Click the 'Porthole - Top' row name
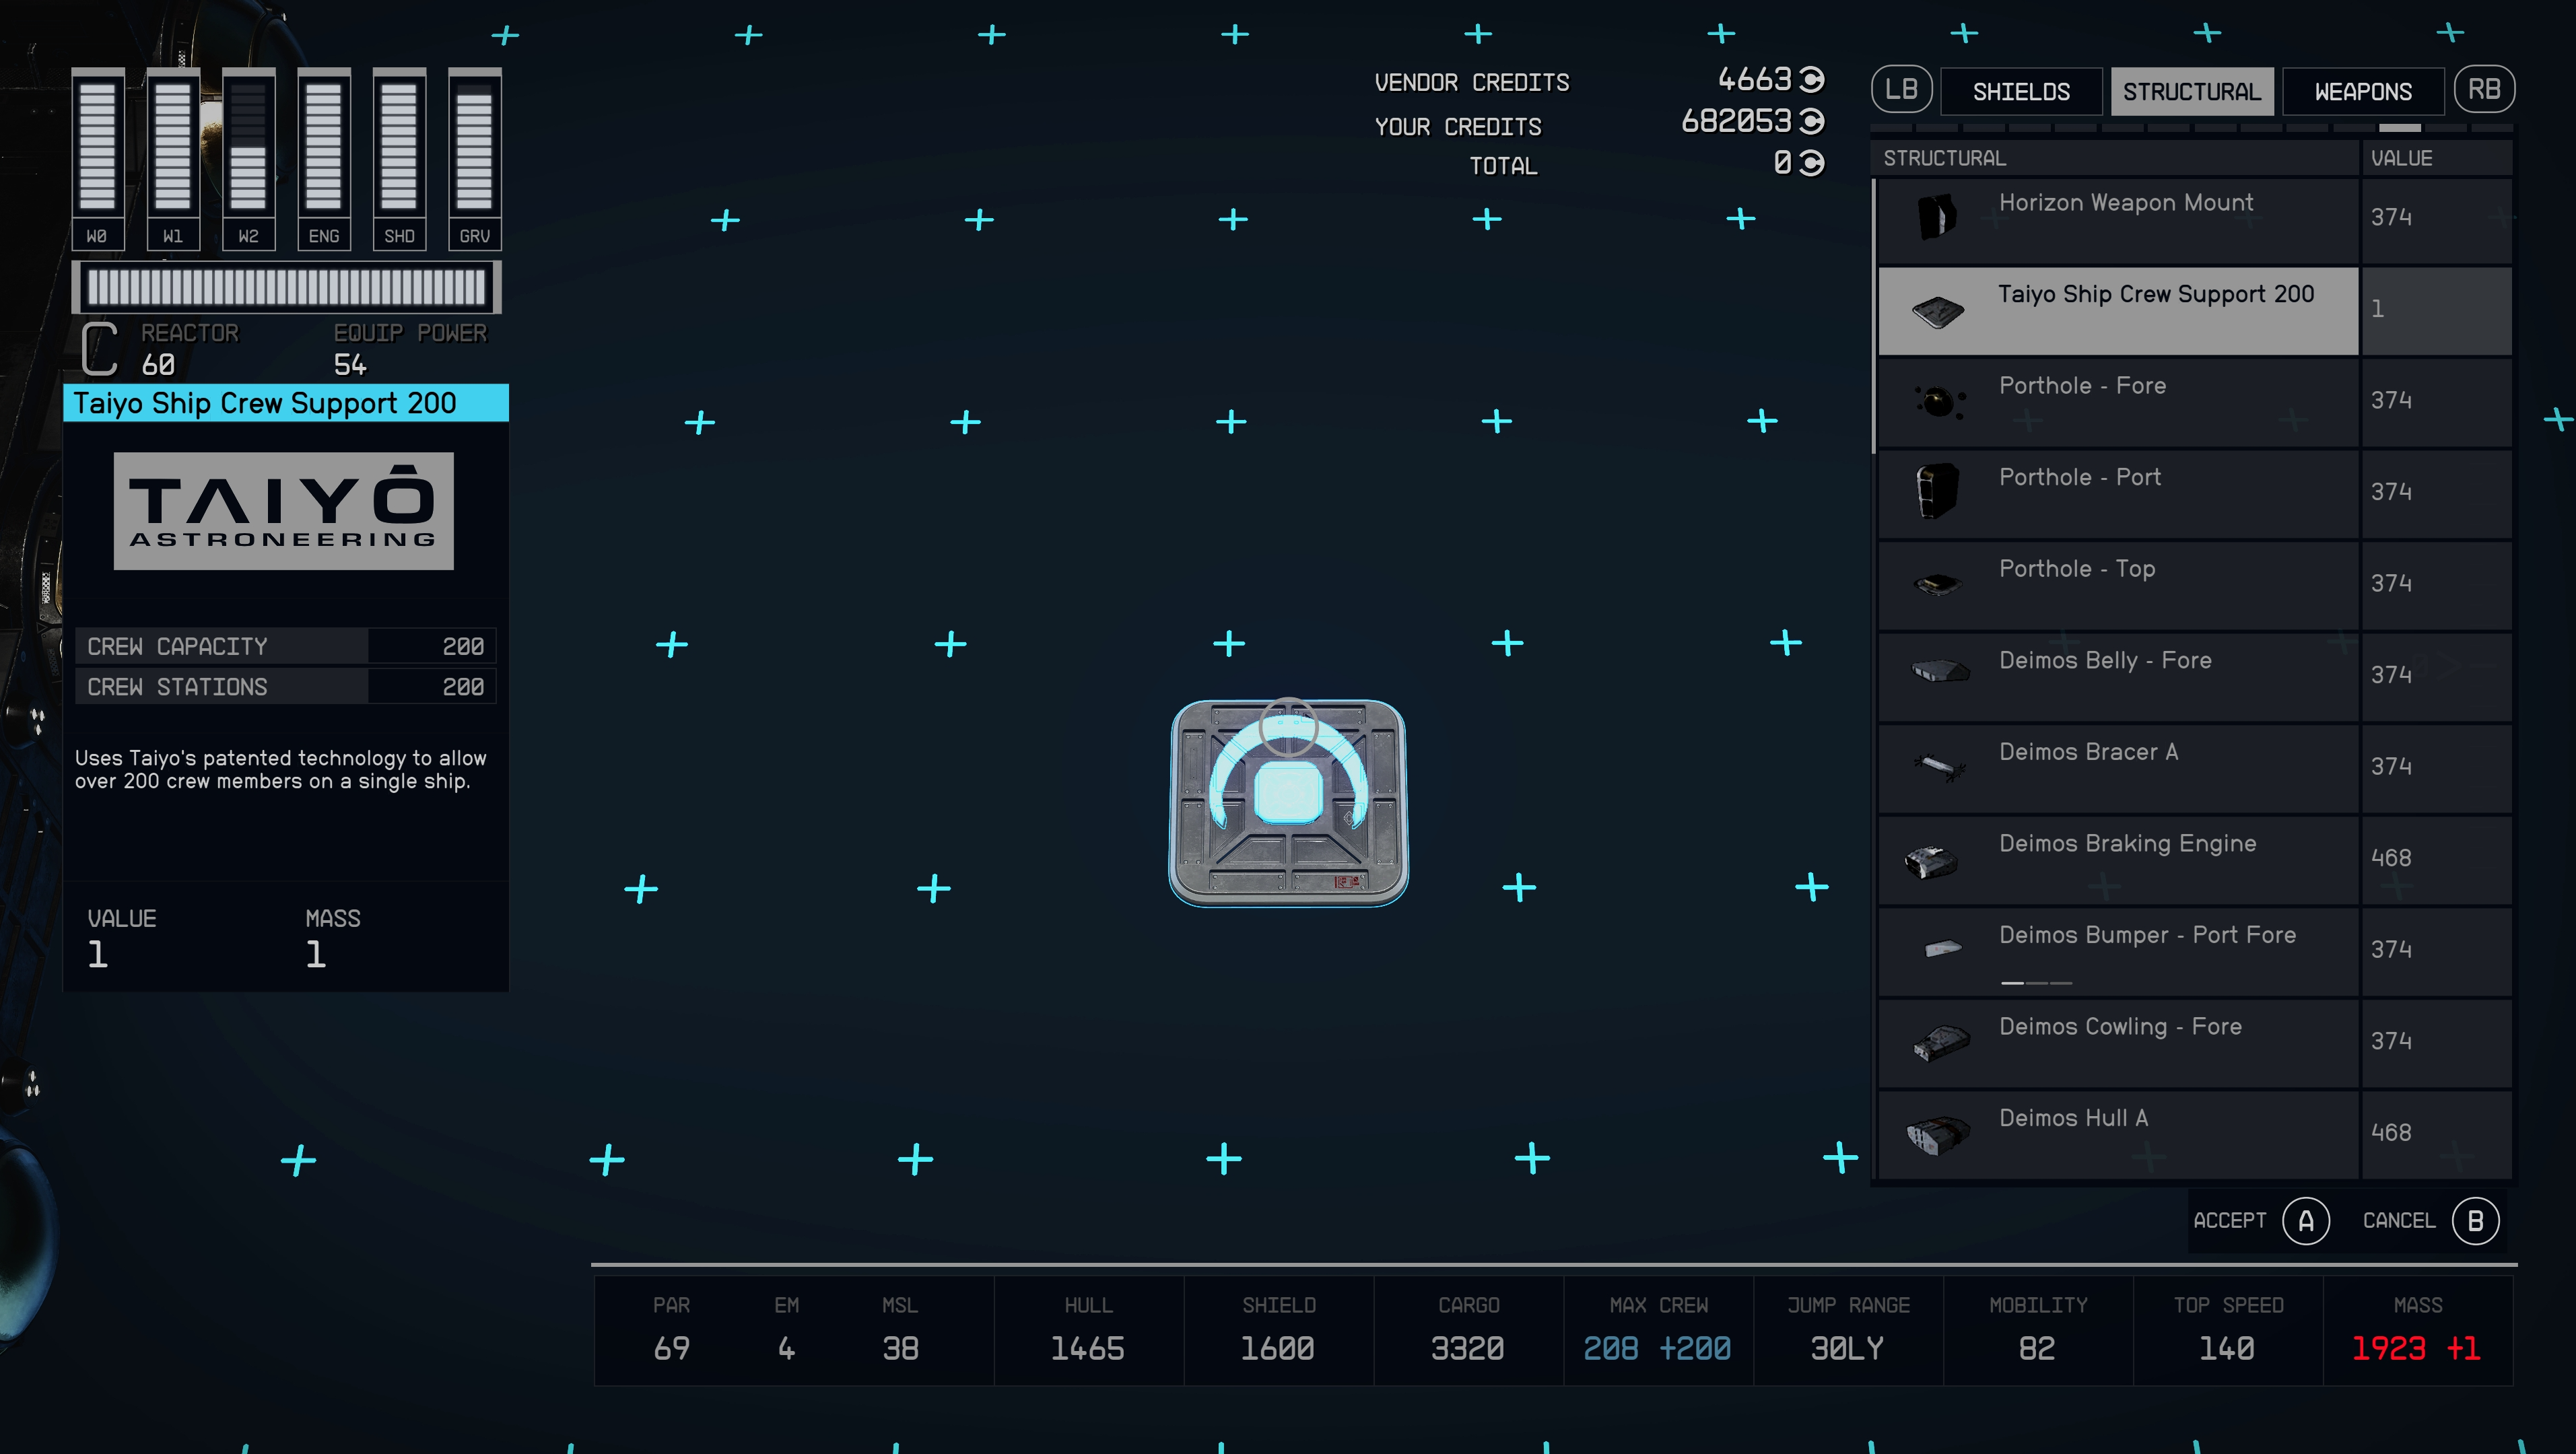 pyautogui.click(x=2077, y=569)
